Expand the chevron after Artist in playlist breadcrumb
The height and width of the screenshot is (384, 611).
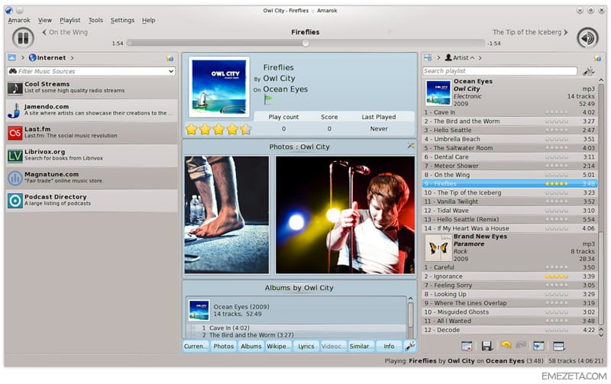pos(480,58)
